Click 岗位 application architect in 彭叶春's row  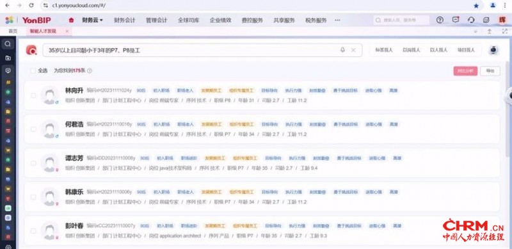(175, 236)
